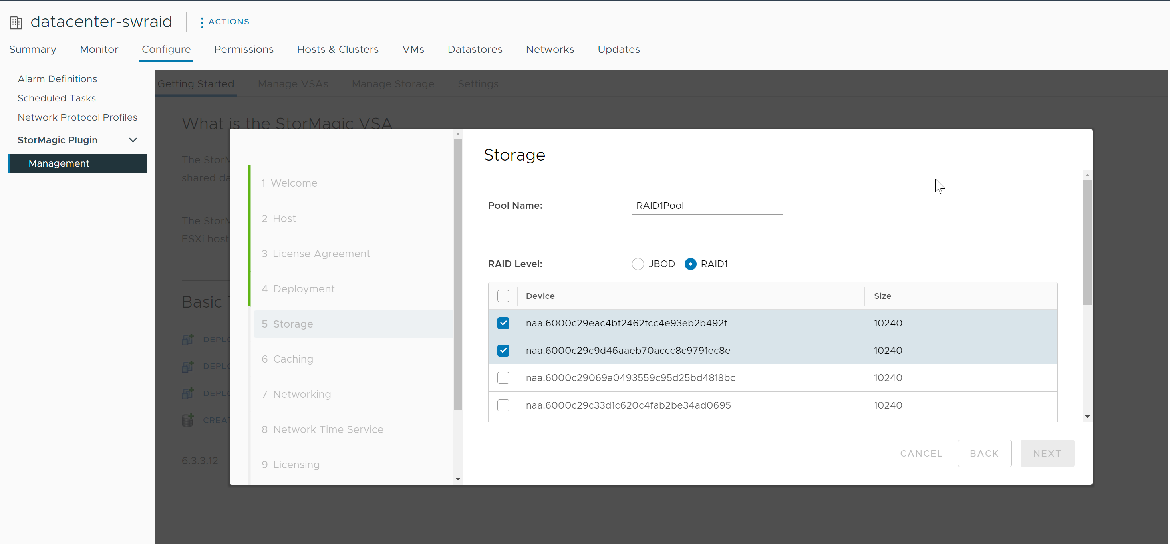Toggle the select-all devices checkbox
The width and height of the screenshot is (1170, 544).
click(x=503, y=296)
